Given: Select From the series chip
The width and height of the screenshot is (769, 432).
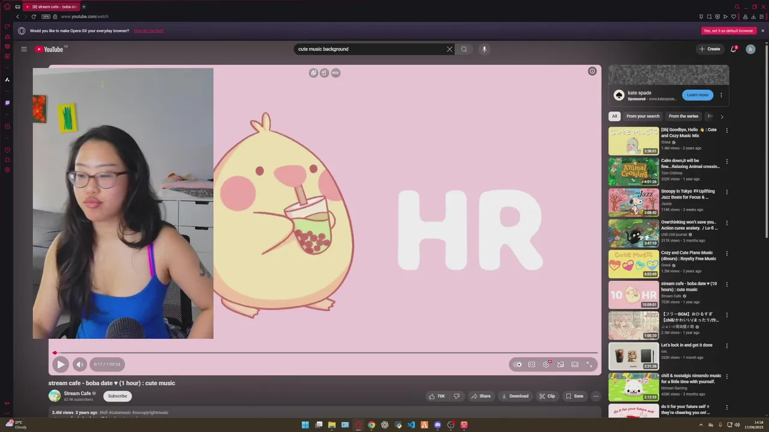Looking at the screenshot, I should pos(683,116).
